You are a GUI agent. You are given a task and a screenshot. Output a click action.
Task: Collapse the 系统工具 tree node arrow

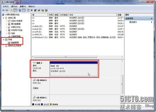4,18
